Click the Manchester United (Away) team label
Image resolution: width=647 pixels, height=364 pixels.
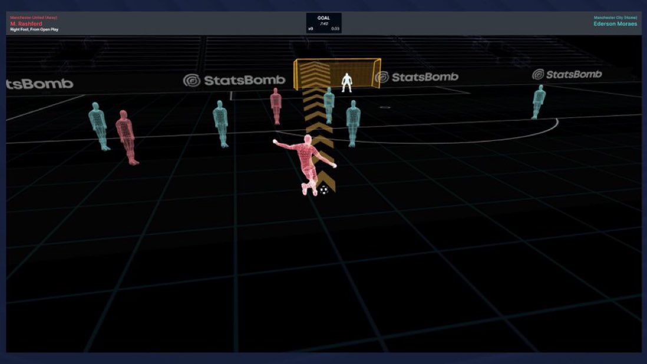(34, 18)
